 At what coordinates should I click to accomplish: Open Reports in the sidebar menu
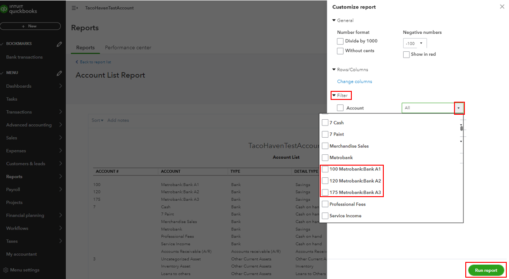14,177
